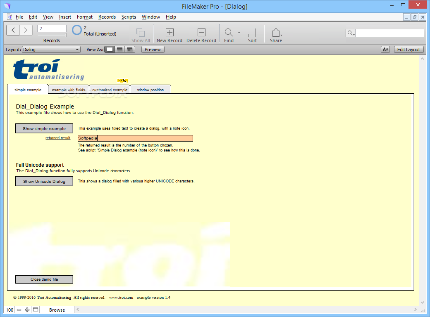Restore the inner document window
The height and width of the screenshot is (317, 430).
(x=415, y=17)
